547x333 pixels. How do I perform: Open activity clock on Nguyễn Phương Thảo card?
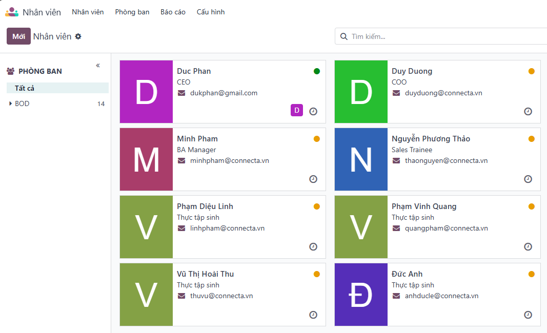pos(528,179)
